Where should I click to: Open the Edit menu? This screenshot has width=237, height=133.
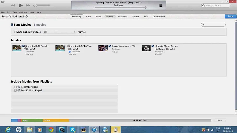tap(8, 12)
